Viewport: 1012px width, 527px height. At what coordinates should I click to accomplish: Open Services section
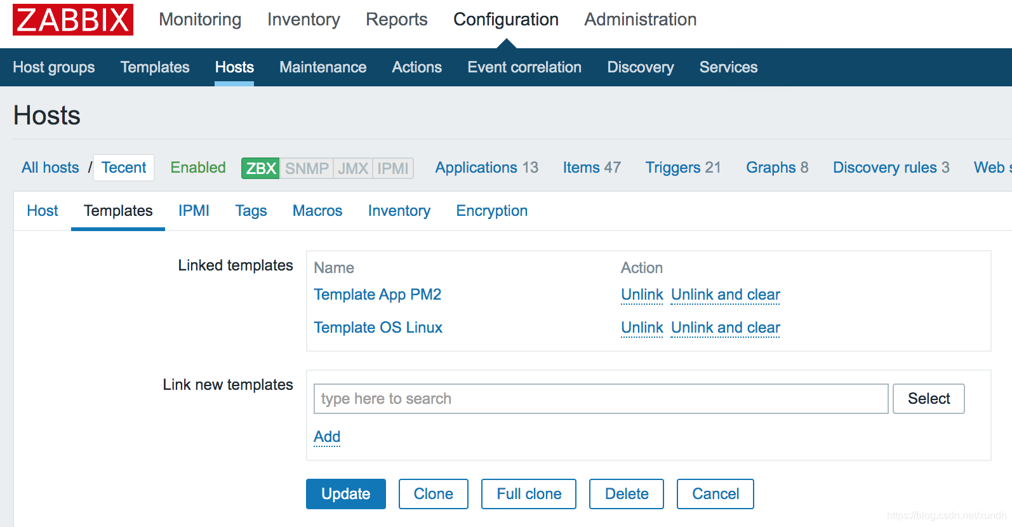729,67
